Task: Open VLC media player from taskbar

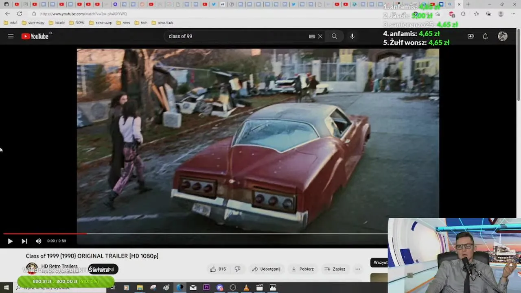Action: [246, 288]
